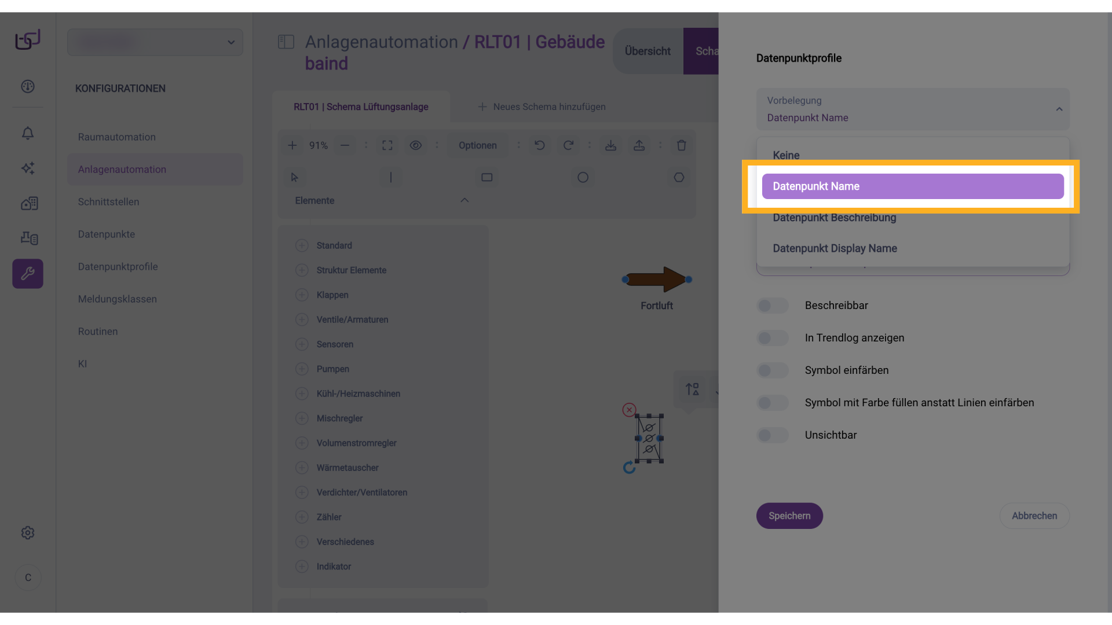The image size is (1112, 625).
Task: Select the rectangle shape tool
Action: point(487,177)
